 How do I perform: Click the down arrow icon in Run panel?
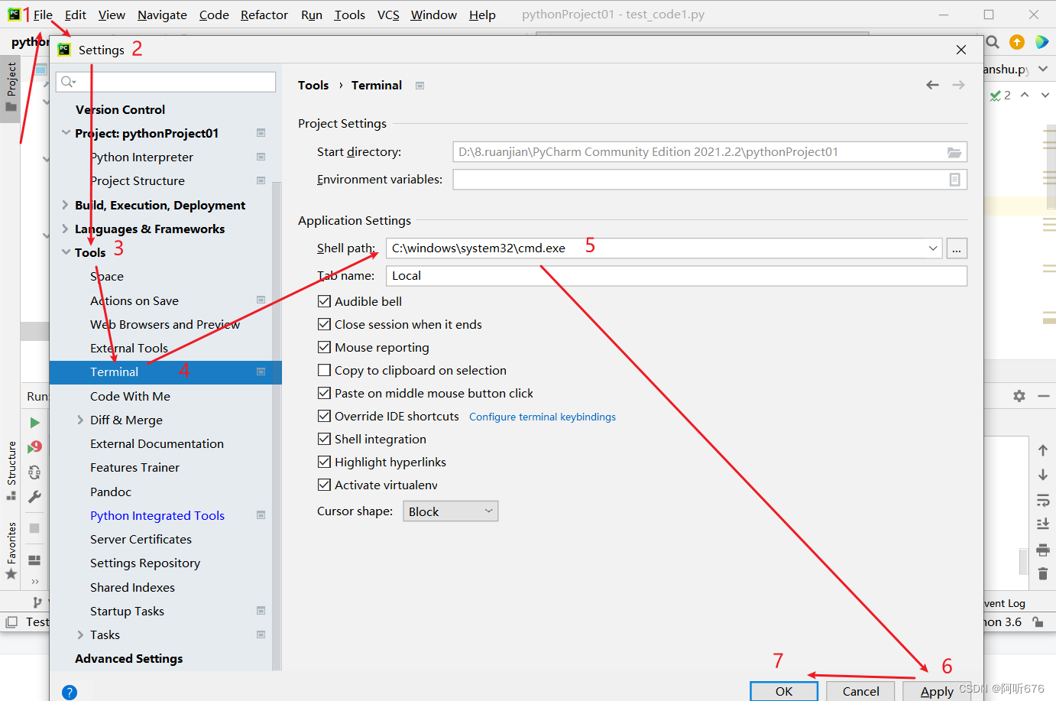(x=1043, y=475)
